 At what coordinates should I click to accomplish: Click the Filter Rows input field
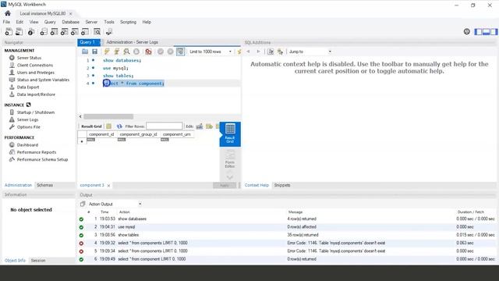point(165,126)
